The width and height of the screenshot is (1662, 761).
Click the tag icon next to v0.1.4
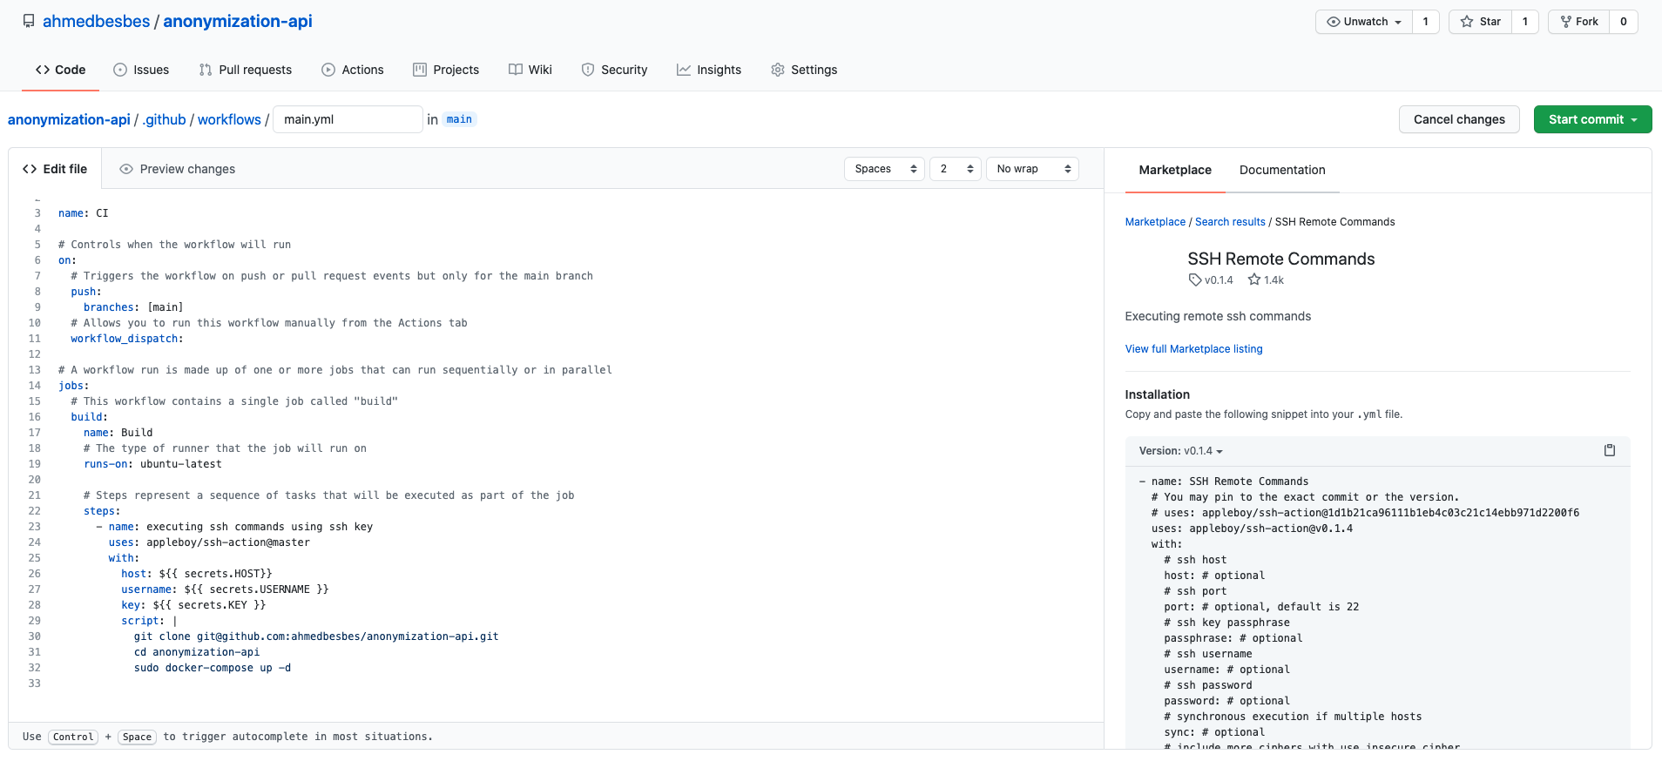[1195, 279]
